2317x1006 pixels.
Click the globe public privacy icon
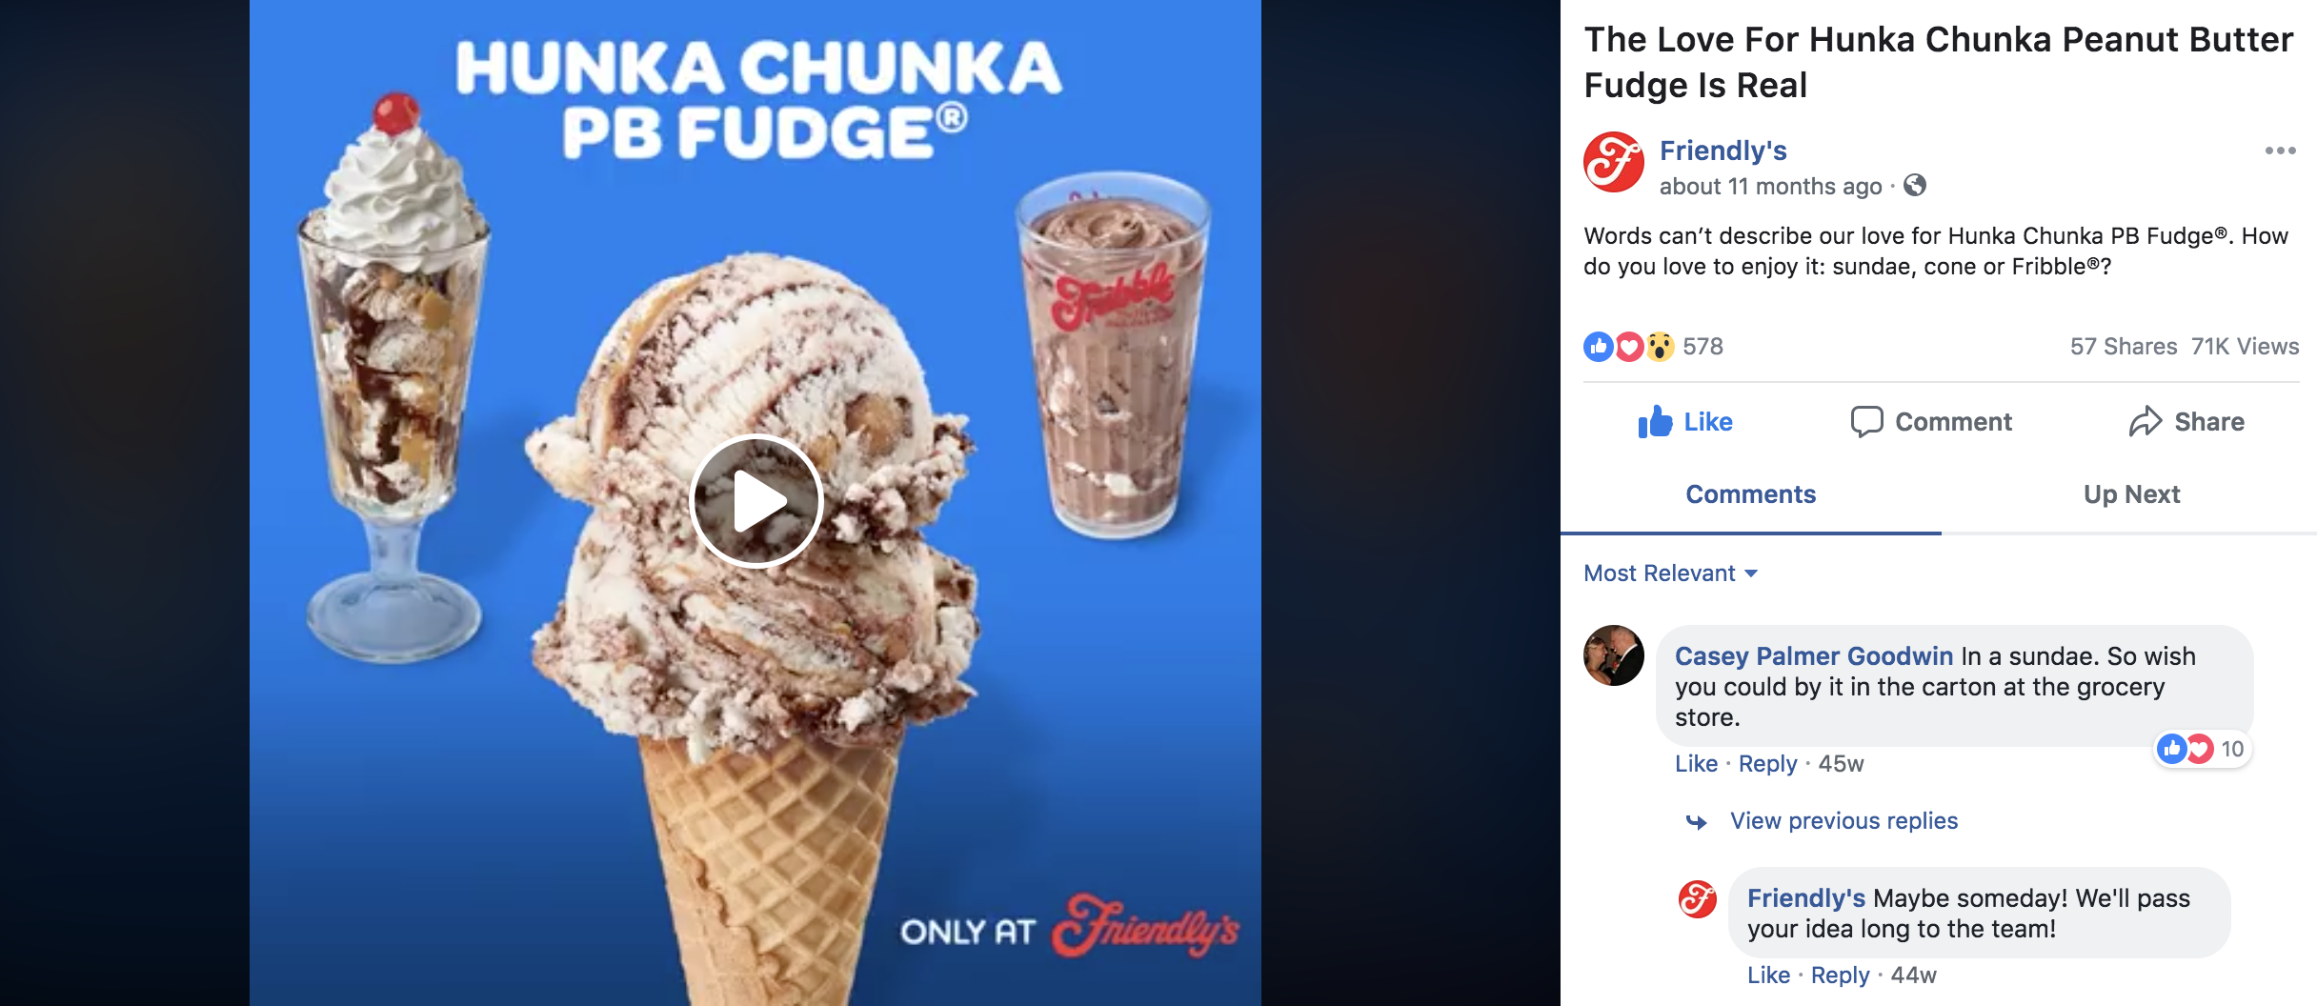[x=1915, y=186]
